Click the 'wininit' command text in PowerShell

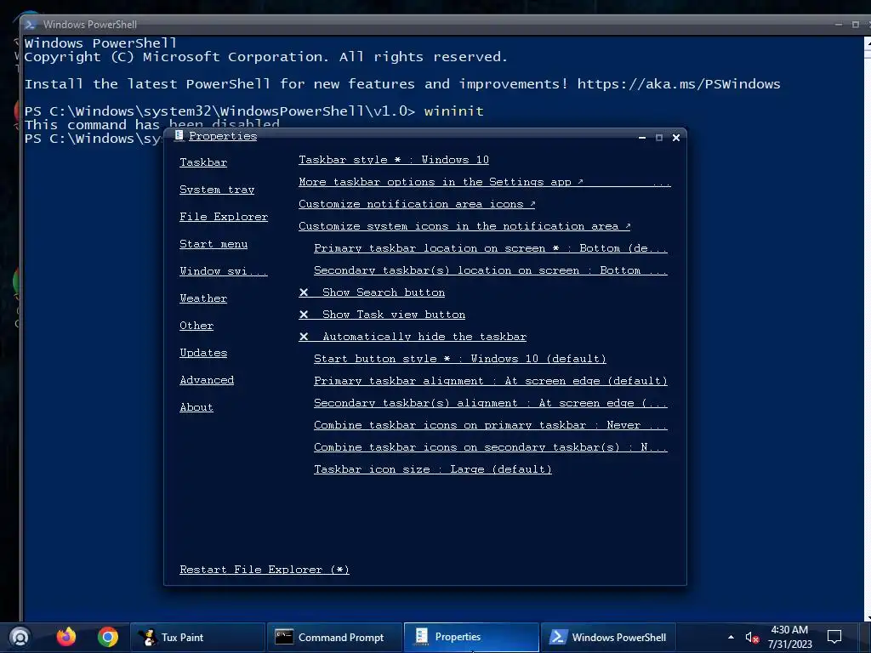(x=454, y=111)
